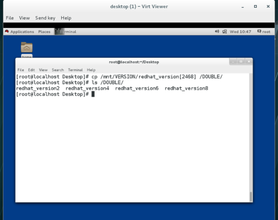
Task: Open Virt Viewer Help menu
Action: click(66, 18)
